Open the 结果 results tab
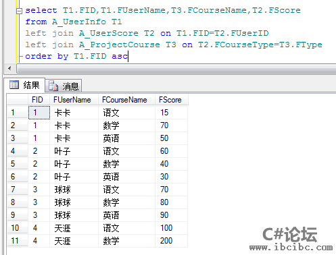The height and width of the screenshot is (255, 336). click(24, 85)
